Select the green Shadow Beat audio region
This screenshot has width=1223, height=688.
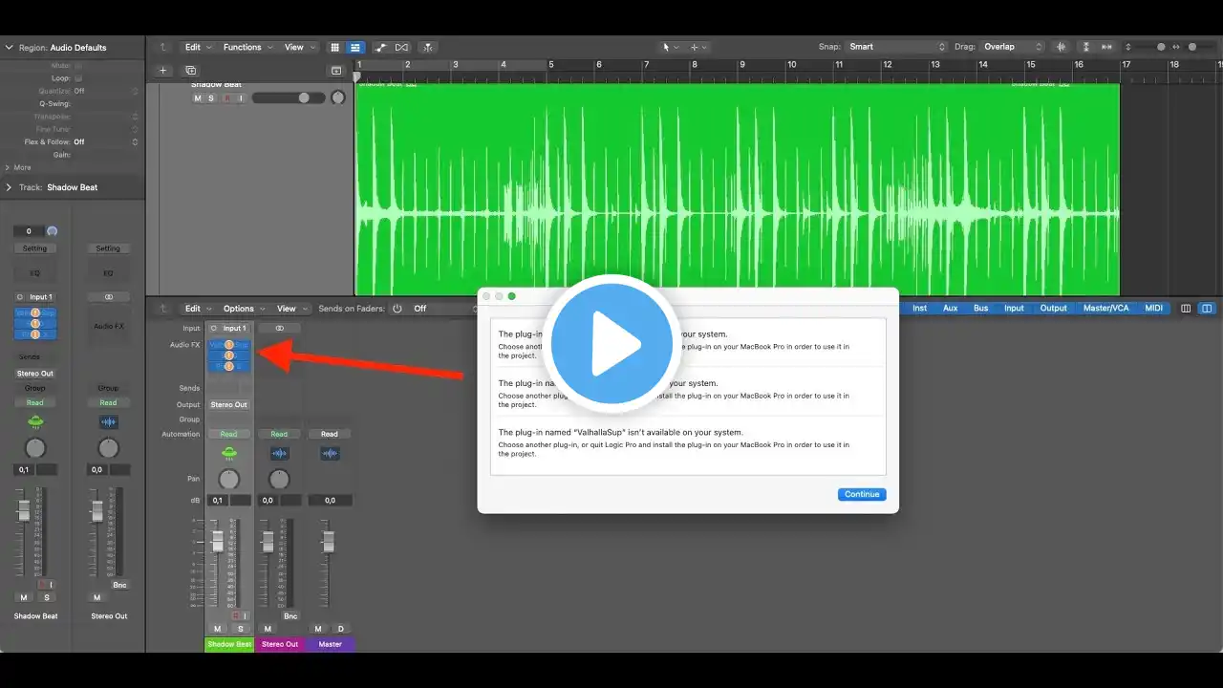tap(737, 189)
